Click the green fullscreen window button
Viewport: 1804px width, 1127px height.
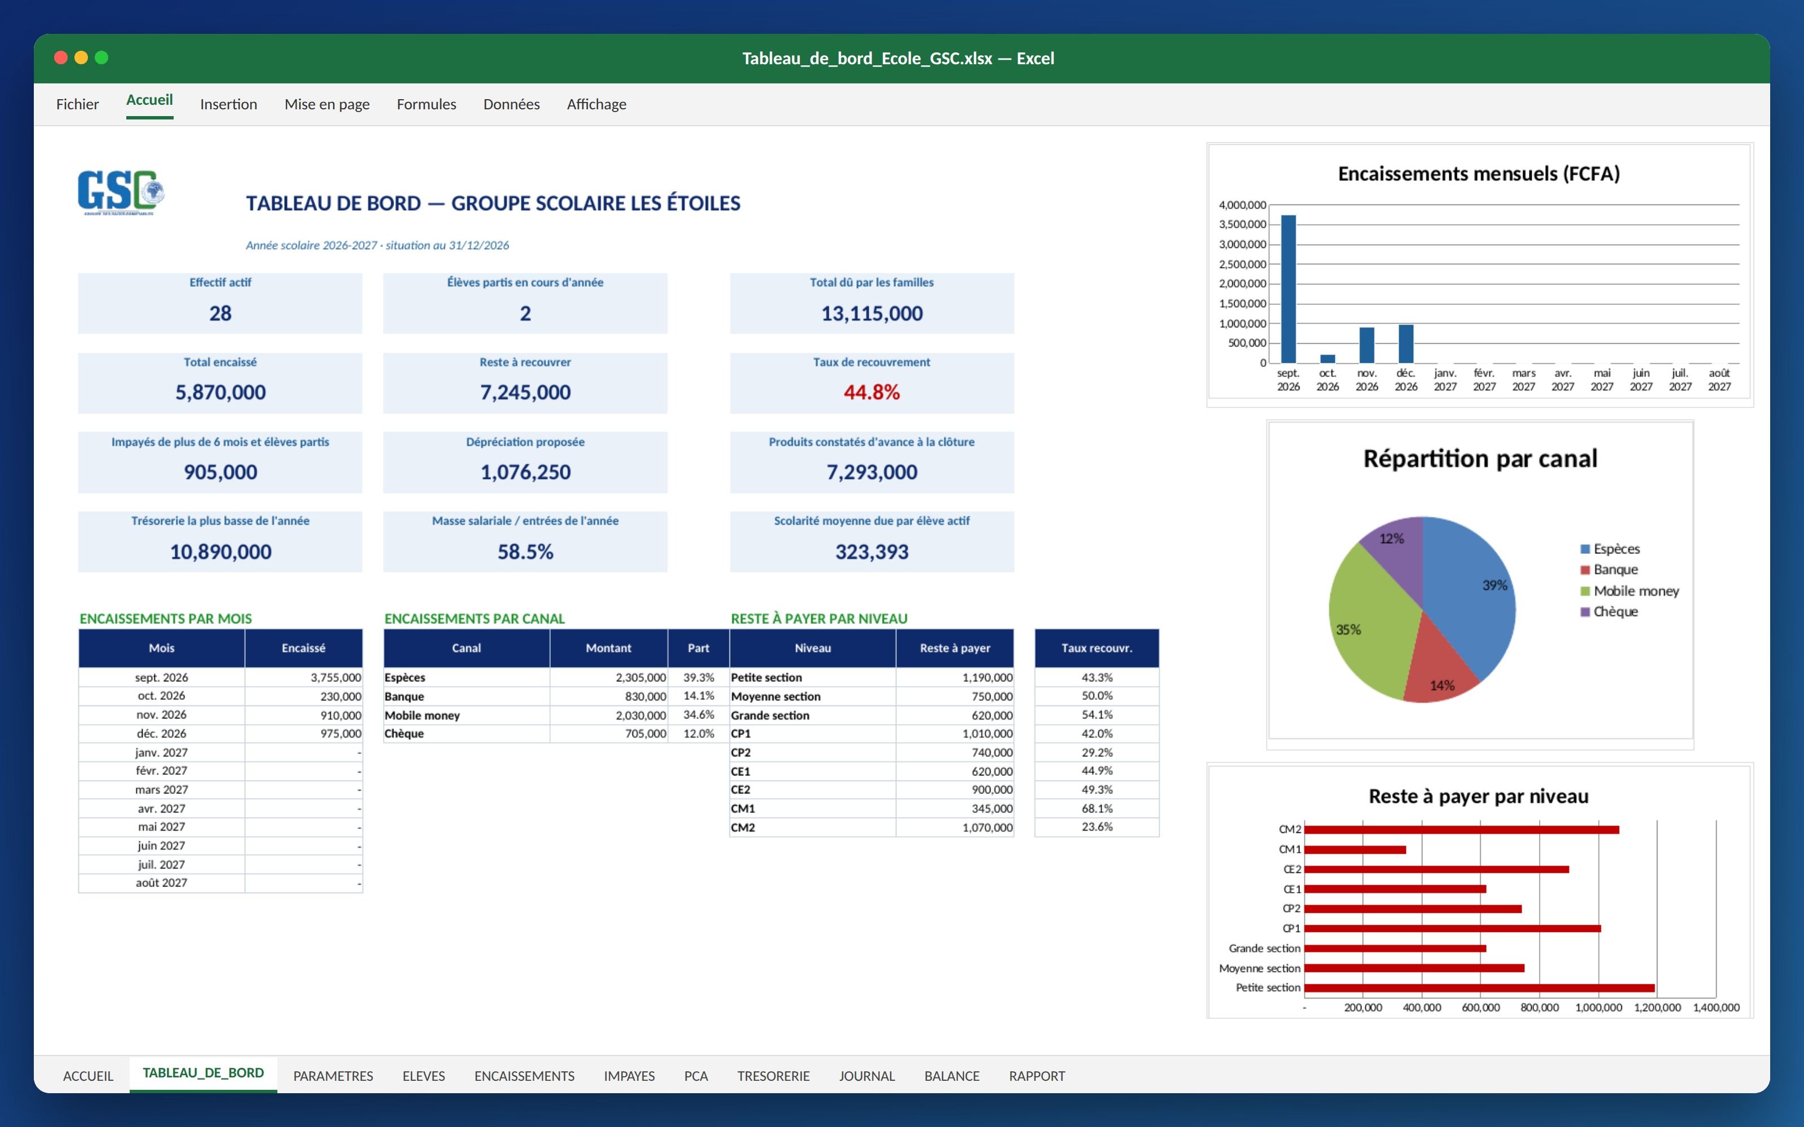click(101, 57)
